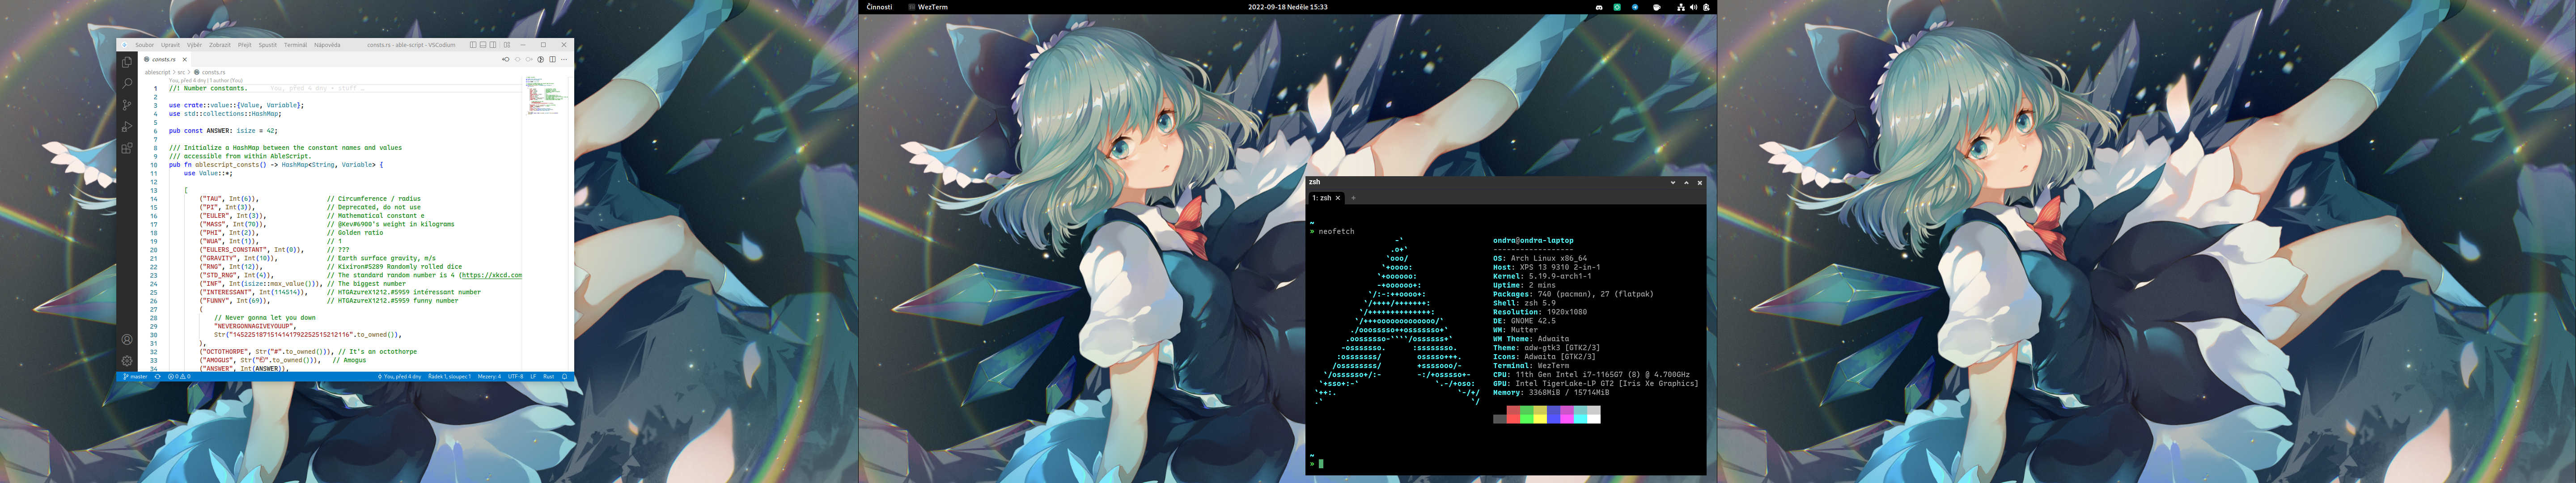Toggle the primary side bar layout icon
Image resolution: width=2576 pixels, height=483 pixels.
pos(473,45)
